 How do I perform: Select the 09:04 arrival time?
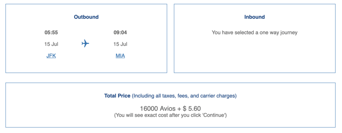[120, 33]
